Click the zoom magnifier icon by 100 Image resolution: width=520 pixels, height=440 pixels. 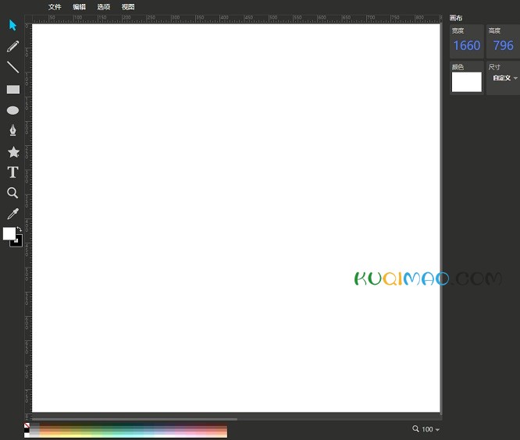click(x=415, y=429)
